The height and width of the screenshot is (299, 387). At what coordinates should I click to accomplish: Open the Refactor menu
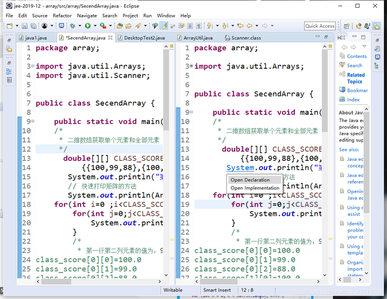(62, 16)
